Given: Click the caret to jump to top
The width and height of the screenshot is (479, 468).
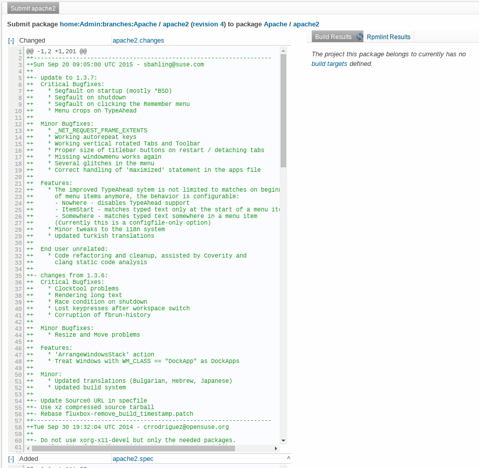Looking at the screenshot, I should pos(288,458).
